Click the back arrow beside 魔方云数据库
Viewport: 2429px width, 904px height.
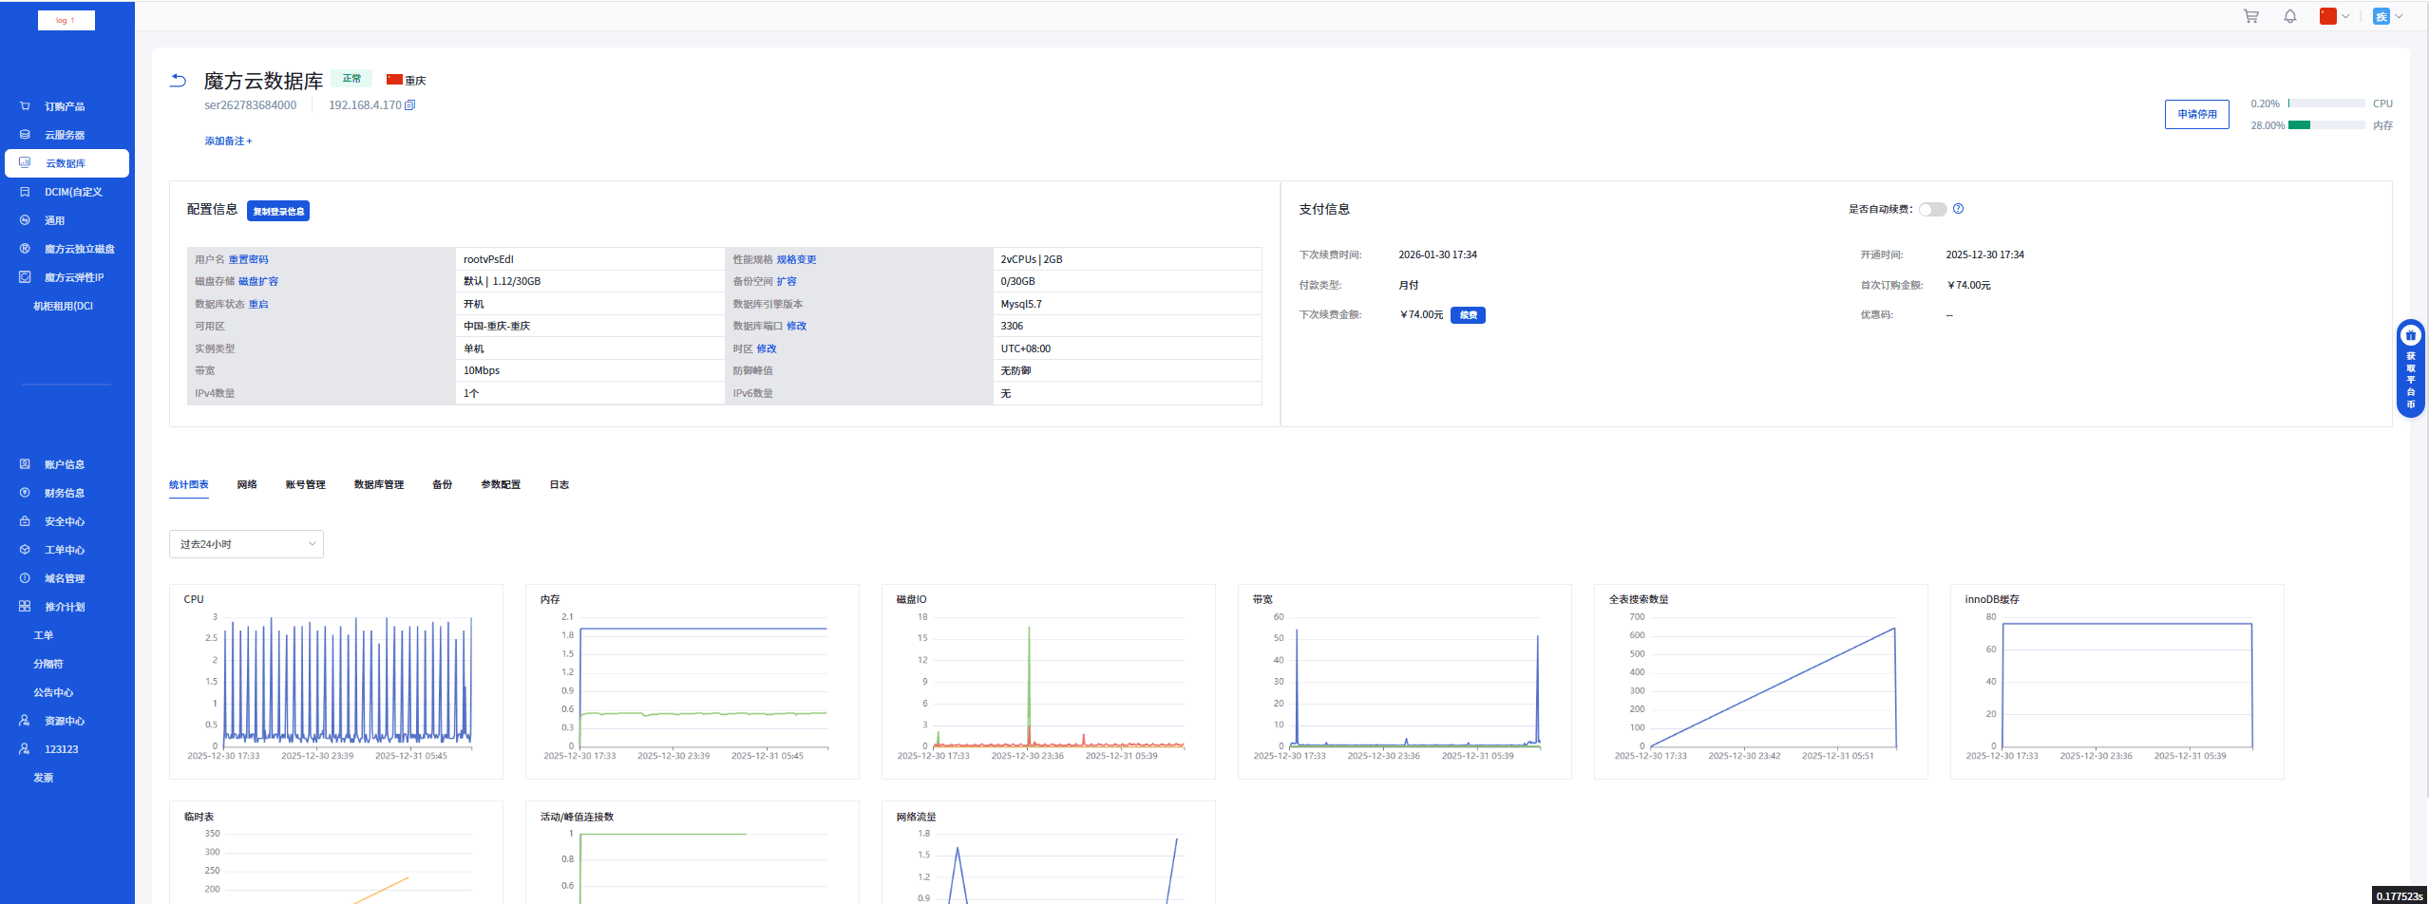tap(178, 81)
